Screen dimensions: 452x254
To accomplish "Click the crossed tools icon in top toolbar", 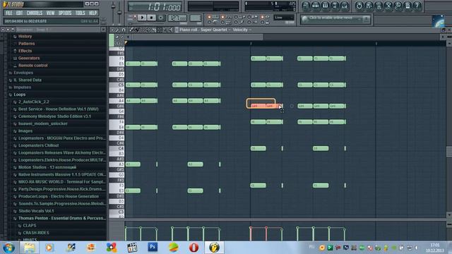I will [388, 6].
